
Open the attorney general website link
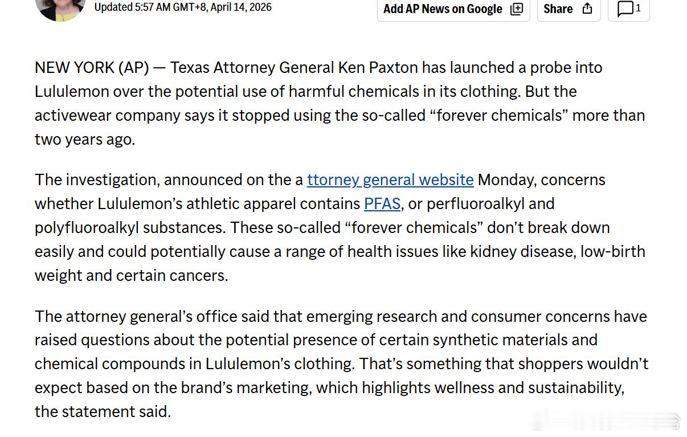pos(390,179)
